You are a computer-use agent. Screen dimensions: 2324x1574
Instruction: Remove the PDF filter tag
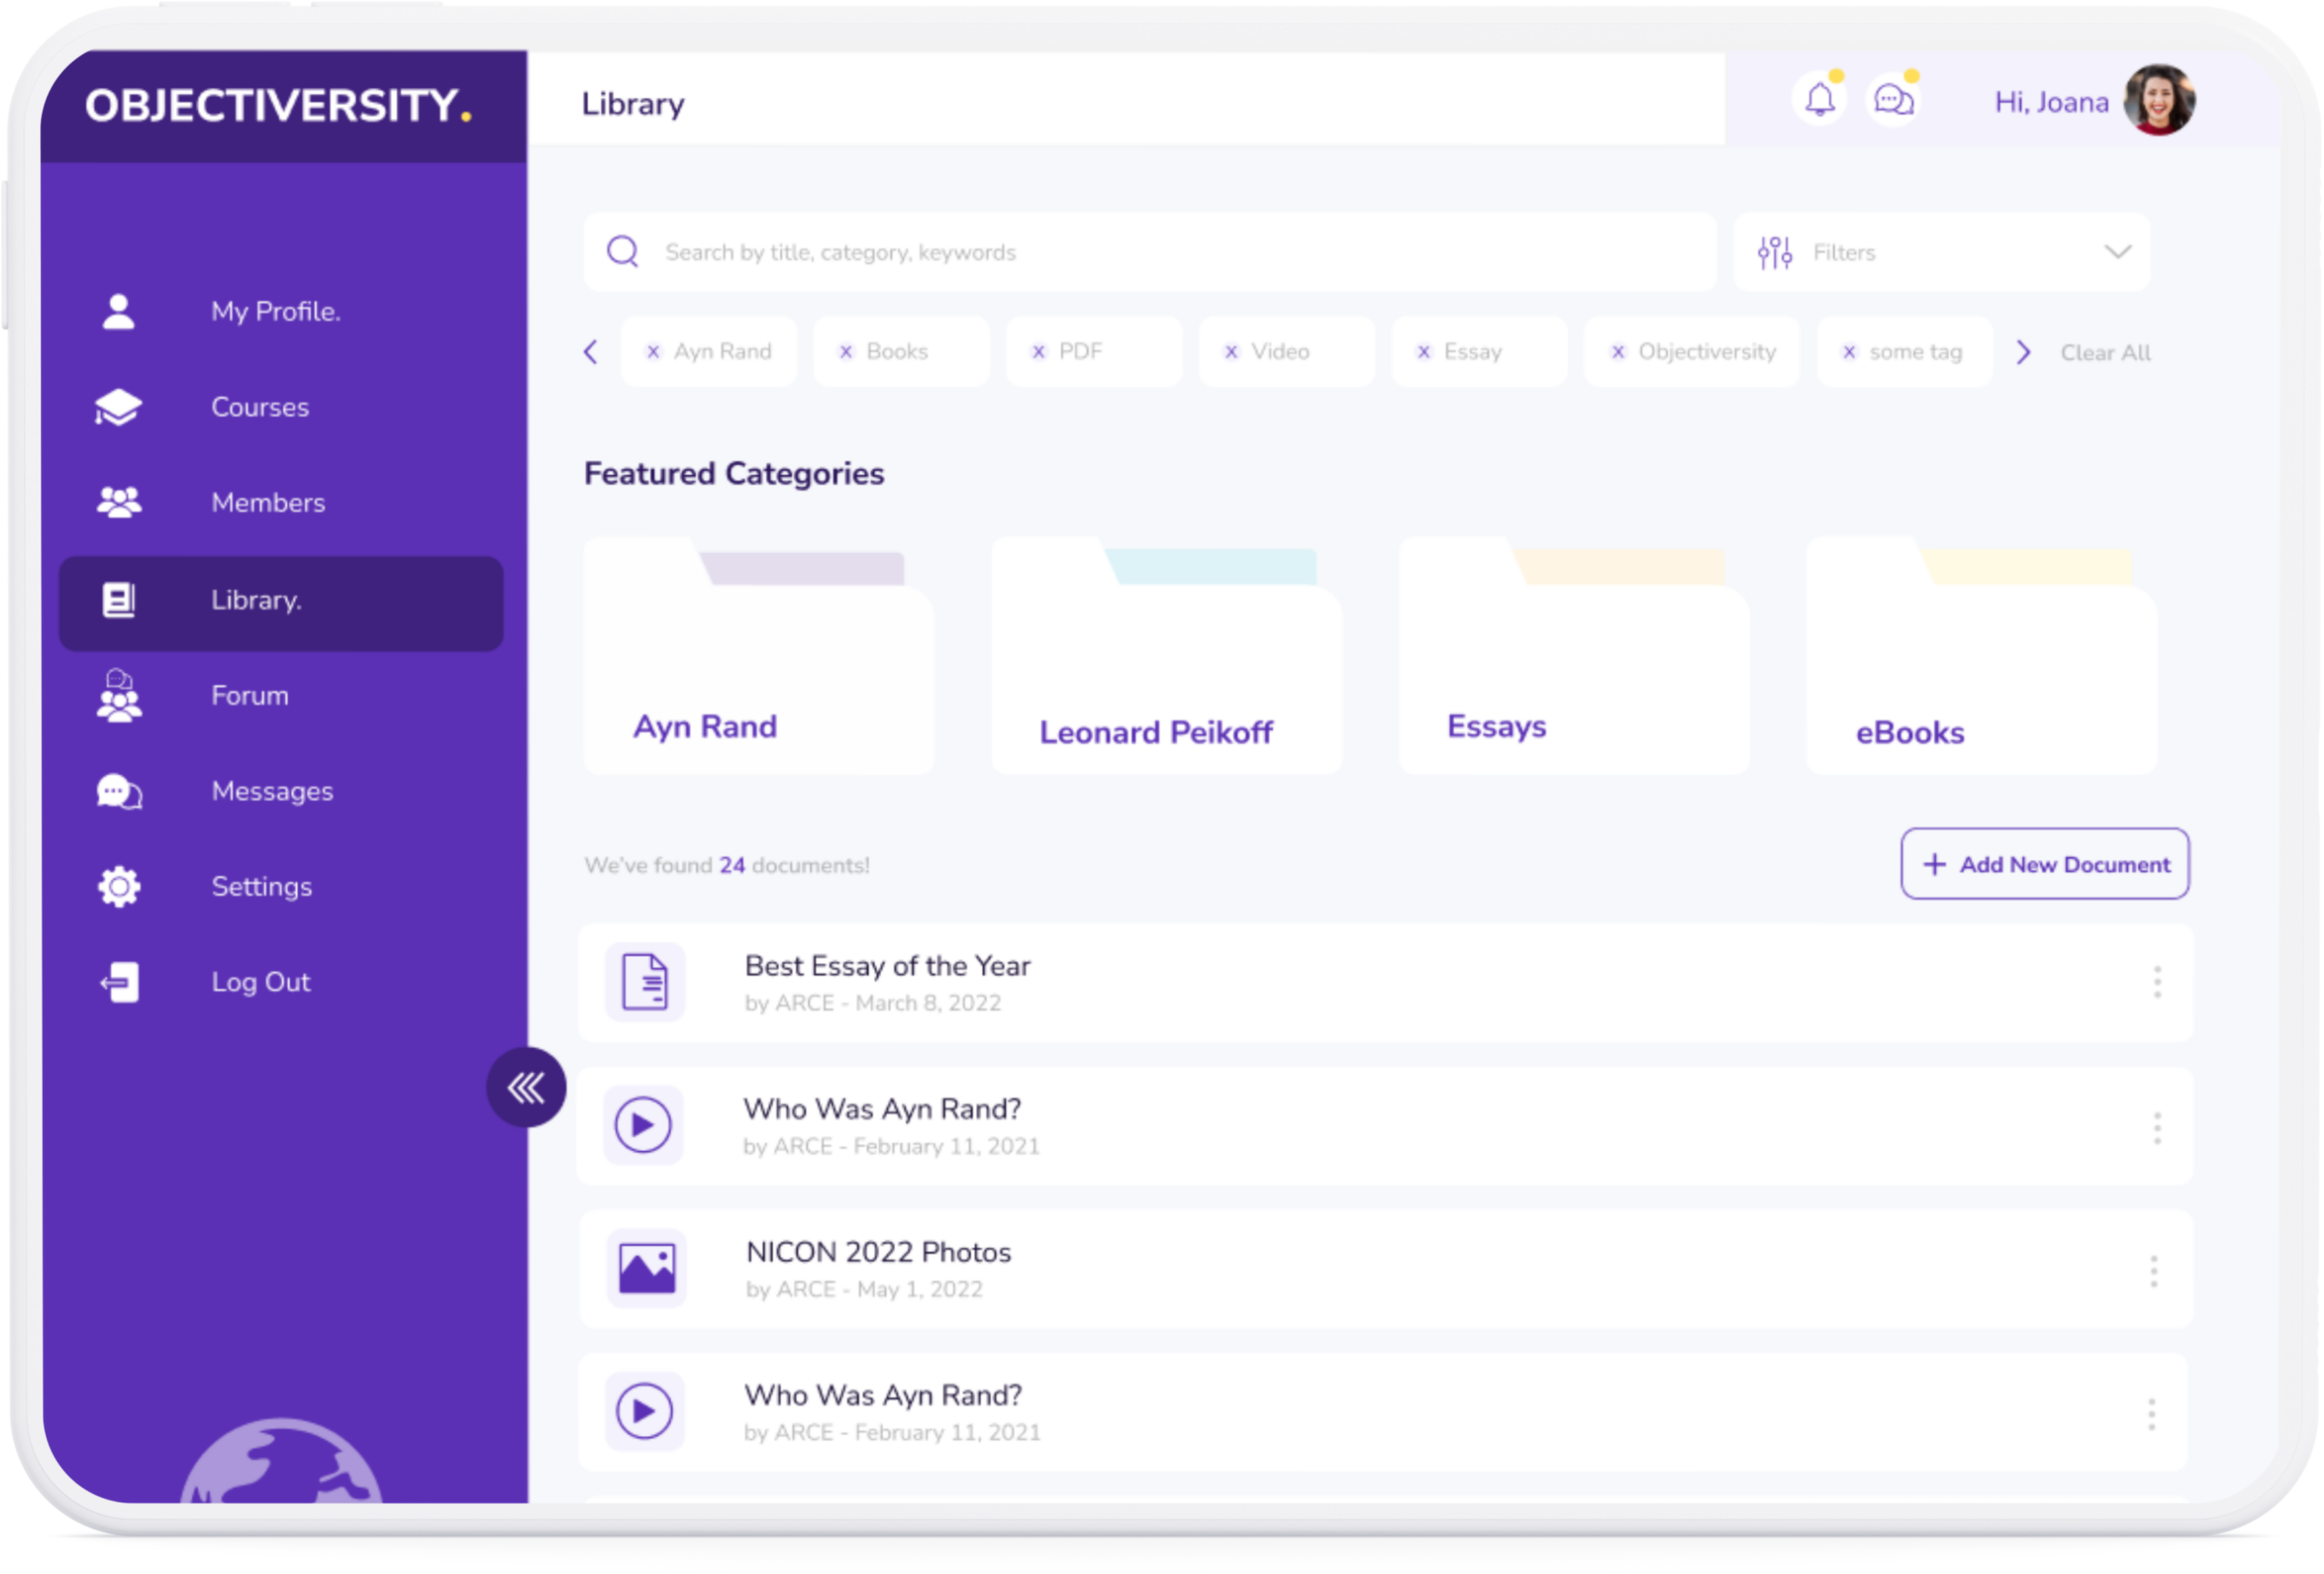[x=1038, y=352]
